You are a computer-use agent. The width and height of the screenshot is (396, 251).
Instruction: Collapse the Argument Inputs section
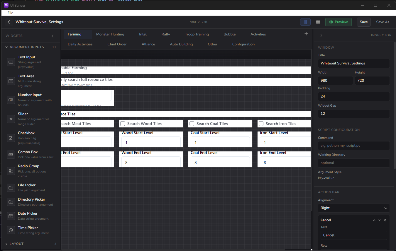click(31, 47)
